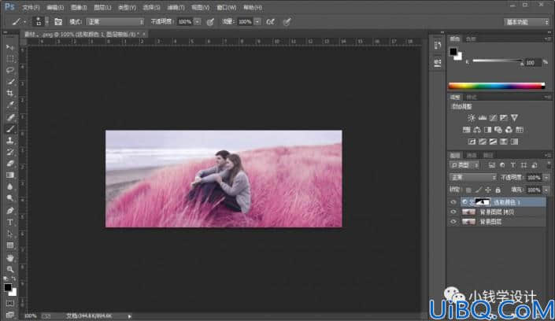Pick a color from the spectrum ramp
The width and height of the screenshot is (555, 321).
click(x=496, y=86)
